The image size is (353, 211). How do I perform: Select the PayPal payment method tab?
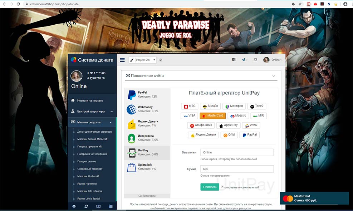coord(147,94)
